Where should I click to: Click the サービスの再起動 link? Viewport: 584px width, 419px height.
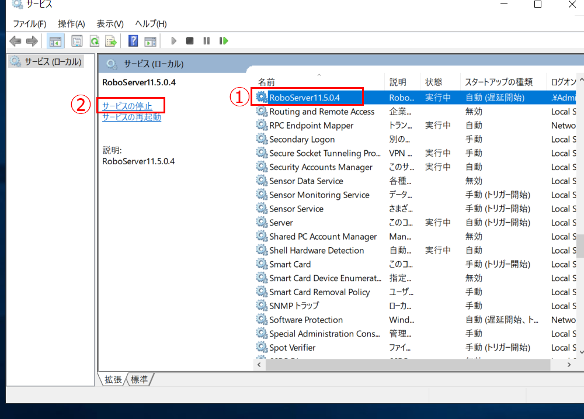pyautogui.click(x=132, y=117)
